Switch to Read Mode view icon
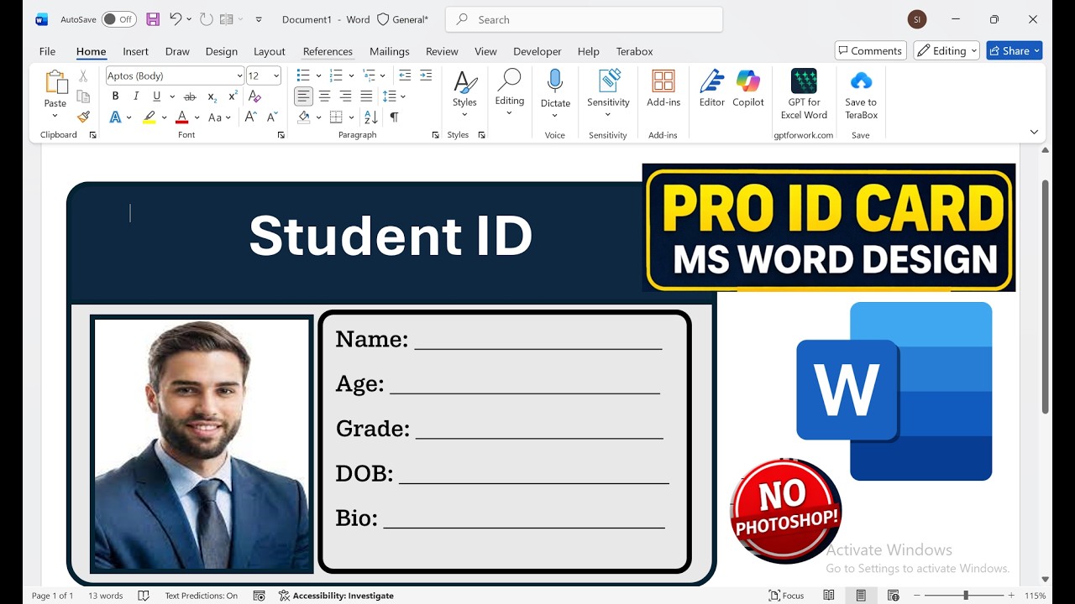Screen dimensions: 1075x604 click(x=829, y=596)
